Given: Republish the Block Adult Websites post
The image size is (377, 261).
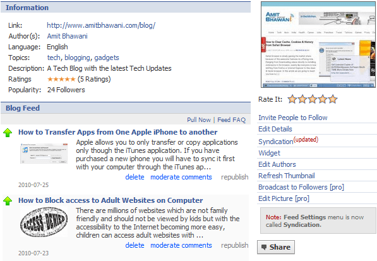Looking at the screenshot, I should point(235,245).
